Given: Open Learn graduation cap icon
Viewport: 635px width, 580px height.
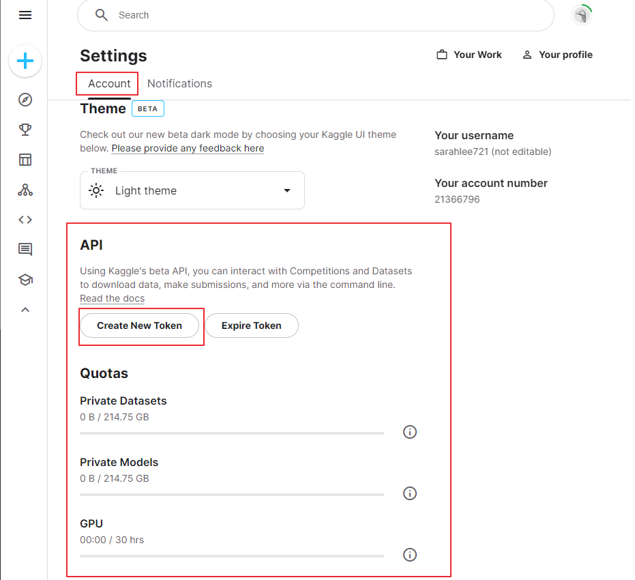Looking at the screenshot, I should pos(25,280).
